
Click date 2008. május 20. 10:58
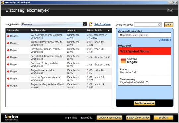96,72
